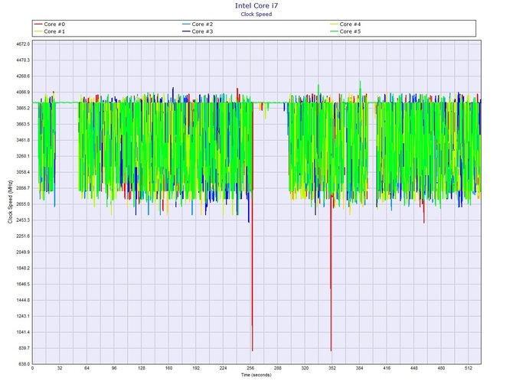Click the 2655.0 y-axis value
The height and width of the screenshot is (384, 513).
tap(23, 204)
